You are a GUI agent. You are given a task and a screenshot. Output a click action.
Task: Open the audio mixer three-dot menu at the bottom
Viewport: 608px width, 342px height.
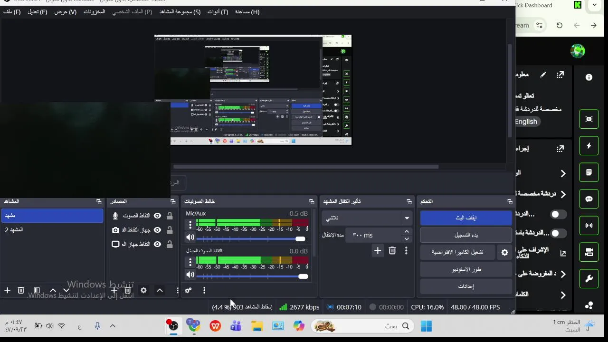(204, 290)
